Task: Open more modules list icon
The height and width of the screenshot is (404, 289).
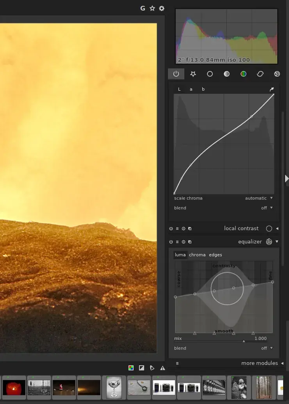Action: 177,363
